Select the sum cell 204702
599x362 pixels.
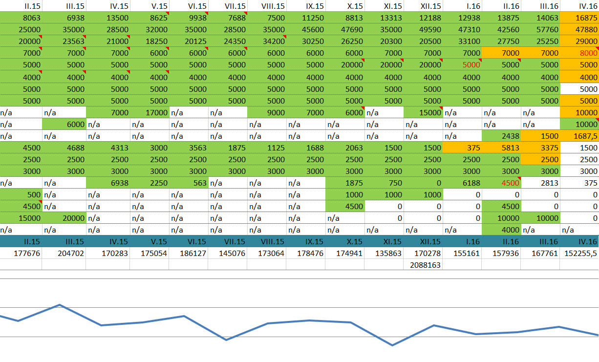[64, 253]
